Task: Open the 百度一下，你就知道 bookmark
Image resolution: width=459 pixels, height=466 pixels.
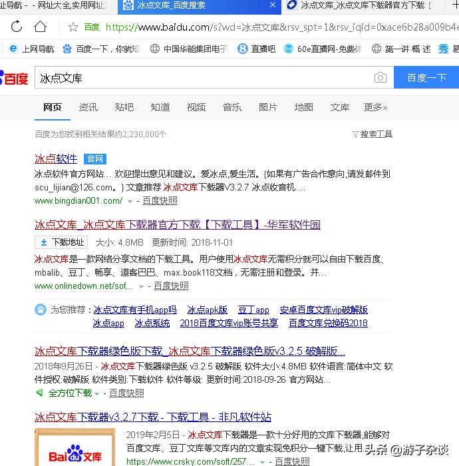Action: pos(101,49)
